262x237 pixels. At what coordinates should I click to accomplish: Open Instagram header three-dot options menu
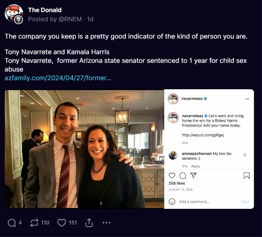click(247, 99)
